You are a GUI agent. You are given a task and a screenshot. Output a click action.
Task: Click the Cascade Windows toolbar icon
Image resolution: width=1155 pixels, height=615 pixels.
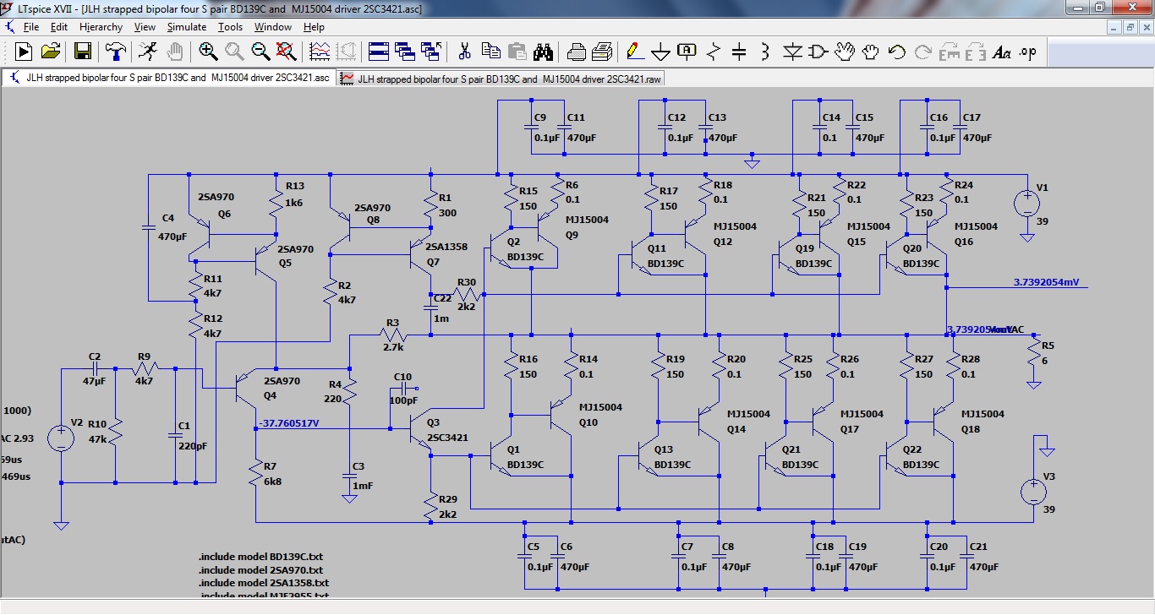click(405, 52)
